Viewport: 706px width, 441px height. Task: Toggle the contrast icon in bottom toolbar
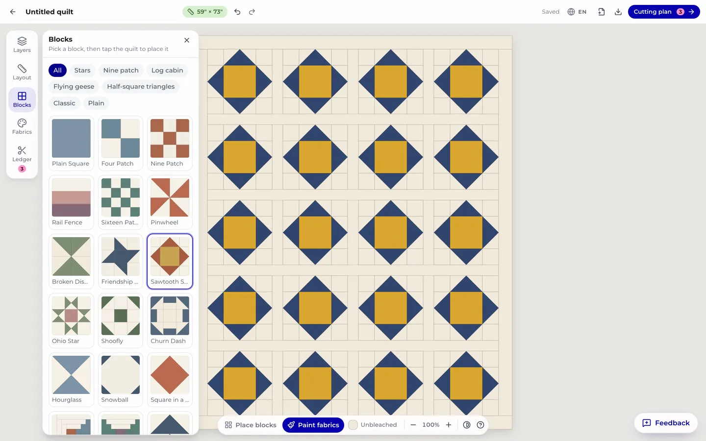(467, 425)
